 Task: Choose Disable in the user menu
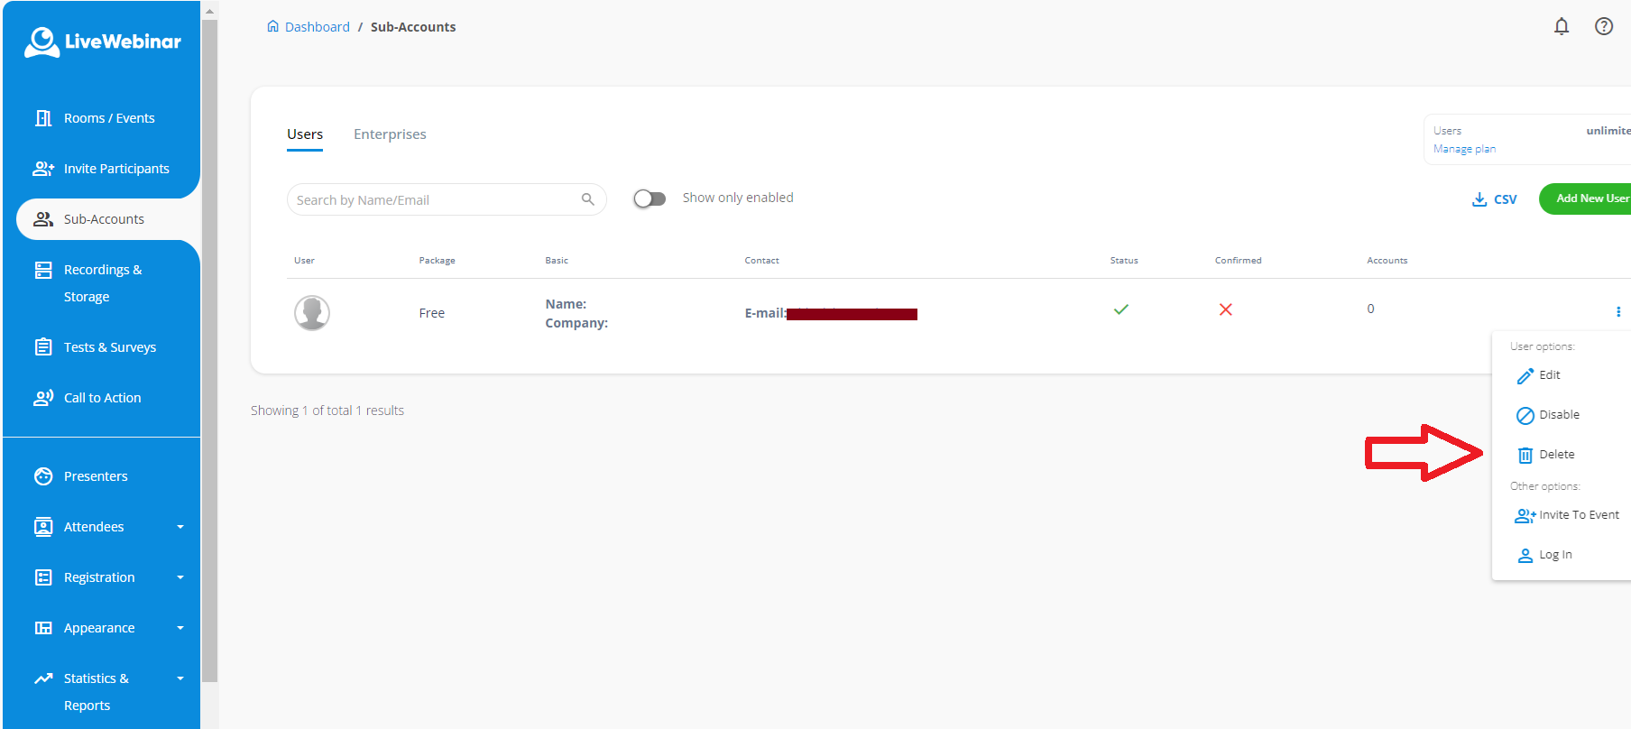[x=1558, y=415]
